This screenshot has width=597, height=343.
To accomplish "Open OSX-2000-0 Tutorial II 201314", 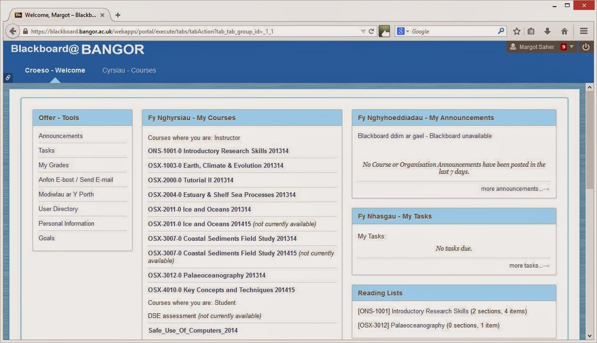I will coord(191,180).
